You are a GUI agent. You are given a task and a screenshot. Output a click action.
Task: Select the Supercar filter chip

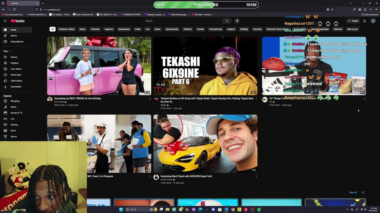click(x=109, y=29)
